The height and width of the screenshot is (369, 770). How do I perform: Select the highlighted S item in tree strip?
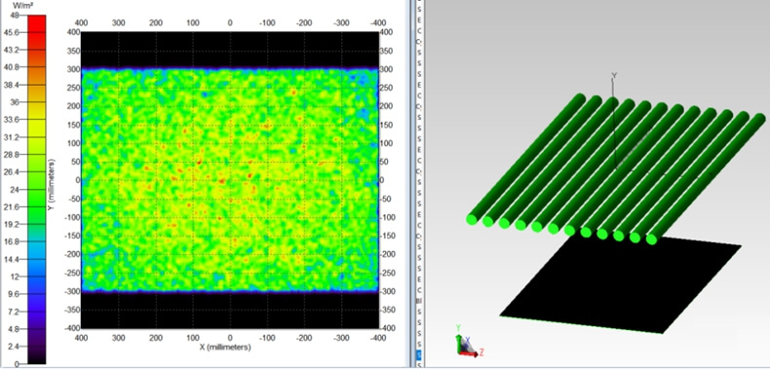pyautogui.click(x=419, y=354)
